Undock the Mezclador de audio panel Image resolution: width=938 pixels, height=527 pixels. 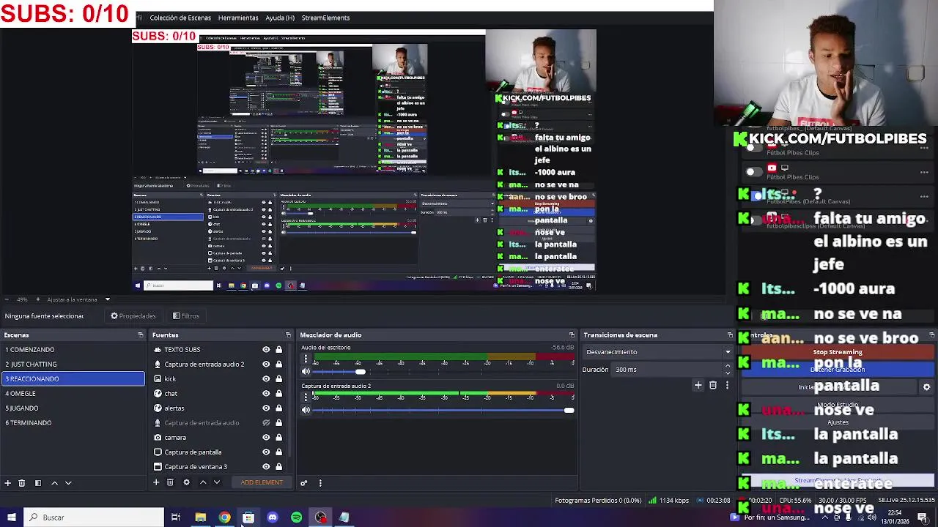572,335
